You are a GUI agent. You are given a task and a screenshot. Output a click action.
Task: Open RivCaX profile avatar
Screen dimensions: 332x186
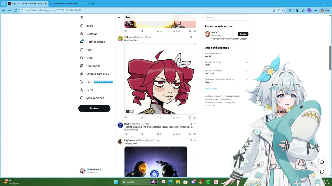click(x=208, y=34)
